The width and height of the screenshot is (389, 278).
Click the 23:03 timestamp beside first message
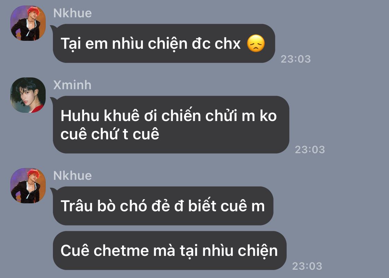296,59
